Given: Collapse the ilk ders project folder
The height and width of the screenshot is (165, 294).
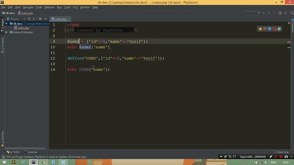Looking at the screenshot, I should 6,23.
